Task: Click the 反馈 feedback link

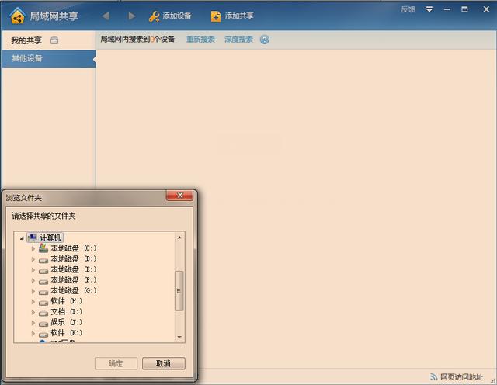Action: pyautogui.click(x=408, y=10)
